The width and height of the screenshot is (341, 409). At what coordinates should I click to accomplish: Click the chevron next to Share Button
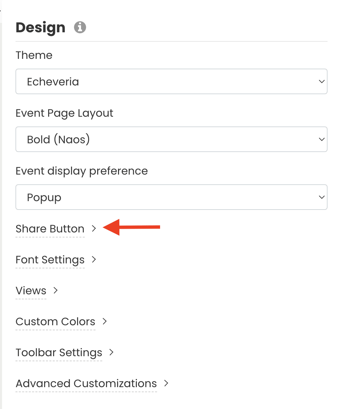[93, 228]
